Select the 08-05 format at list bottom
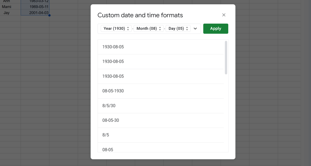This screenshot has width=311, height=166. click(161, 149)
